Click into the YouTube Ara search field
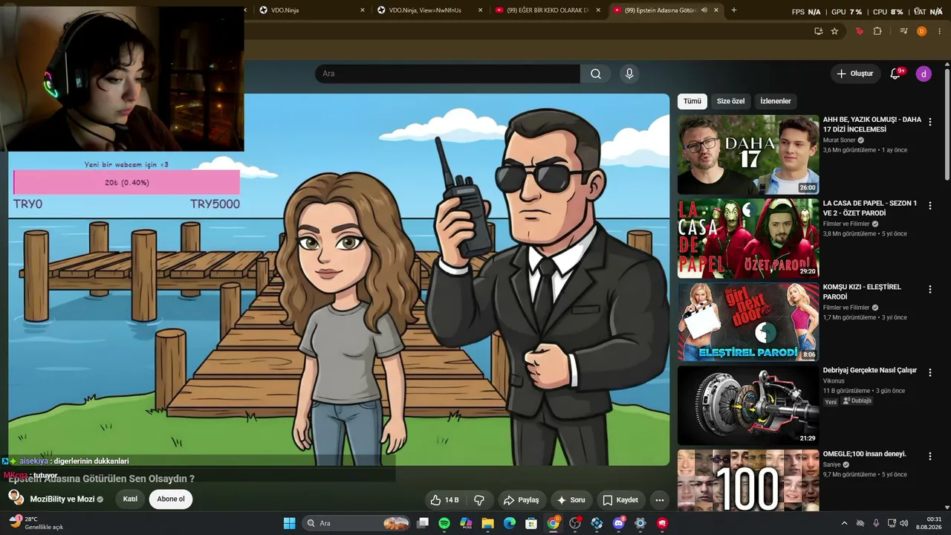This screenshot has height=535, width=951. [x=447, y=74]
